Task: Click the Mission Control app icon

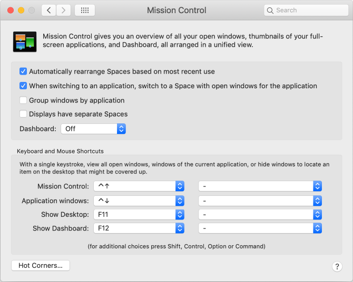Action: coord(24,41)
